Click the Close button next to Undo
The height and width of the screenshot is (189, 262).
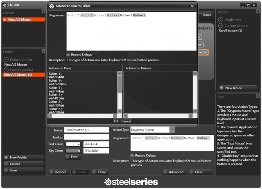[100, 172]
